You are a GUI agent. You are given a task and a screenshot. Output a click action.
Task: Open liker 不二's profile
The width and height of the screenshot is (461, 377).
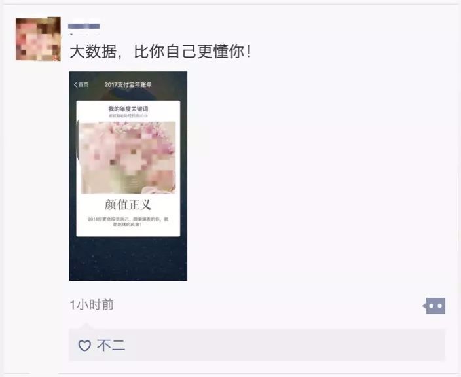pos(111,346)
